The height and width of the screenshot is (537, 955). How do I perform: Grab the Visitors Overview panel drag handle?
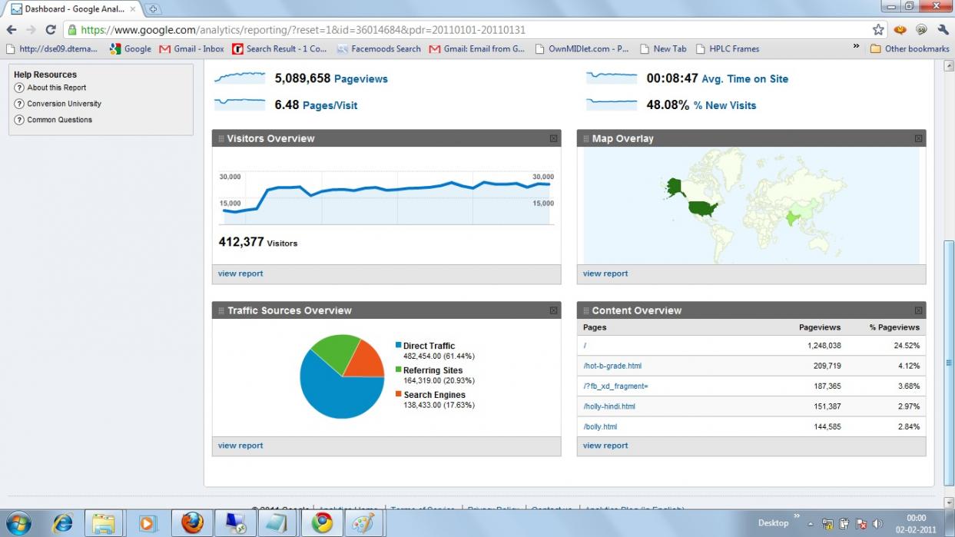tap(221, 139)
